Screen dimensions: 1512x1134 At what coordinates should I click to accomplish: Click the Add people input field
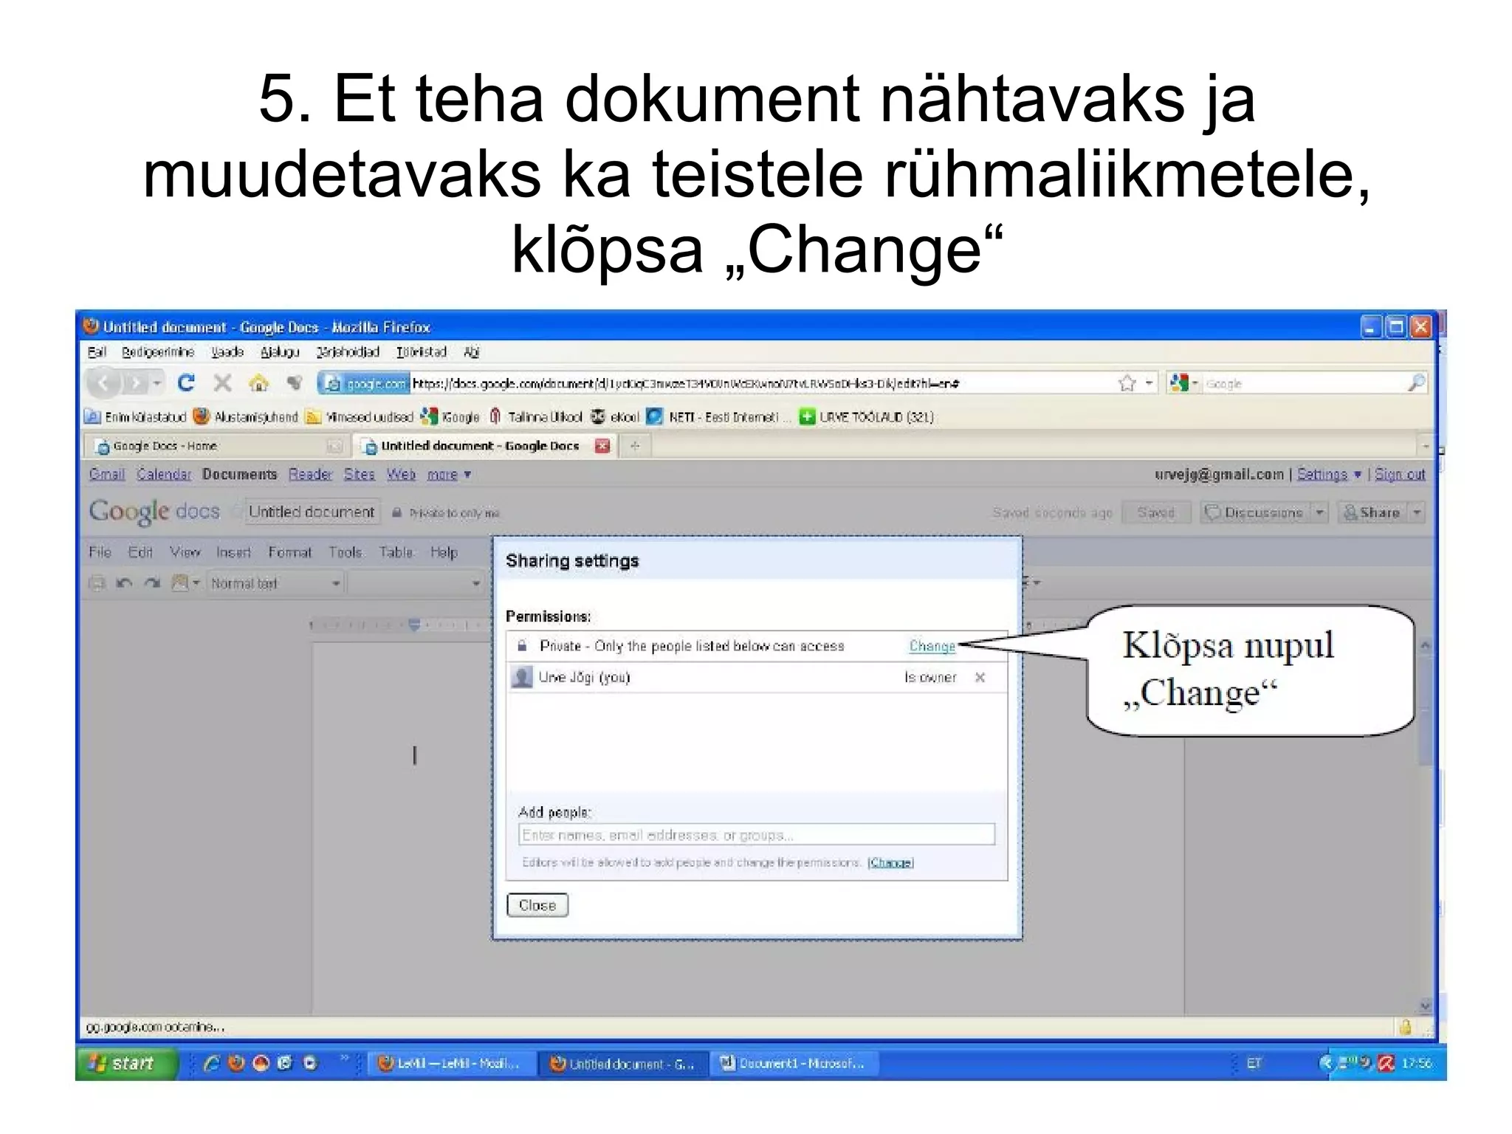coord(757,835)
